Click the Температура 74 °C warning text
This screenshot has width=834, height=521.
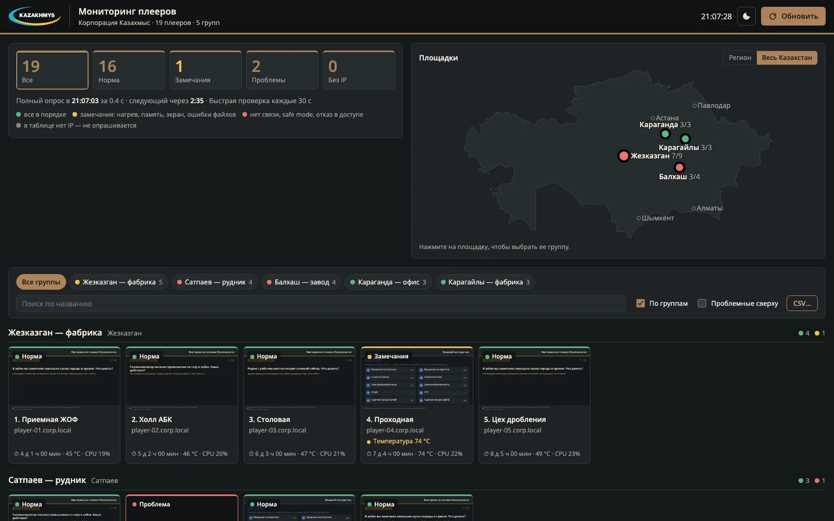click(401, 441)
